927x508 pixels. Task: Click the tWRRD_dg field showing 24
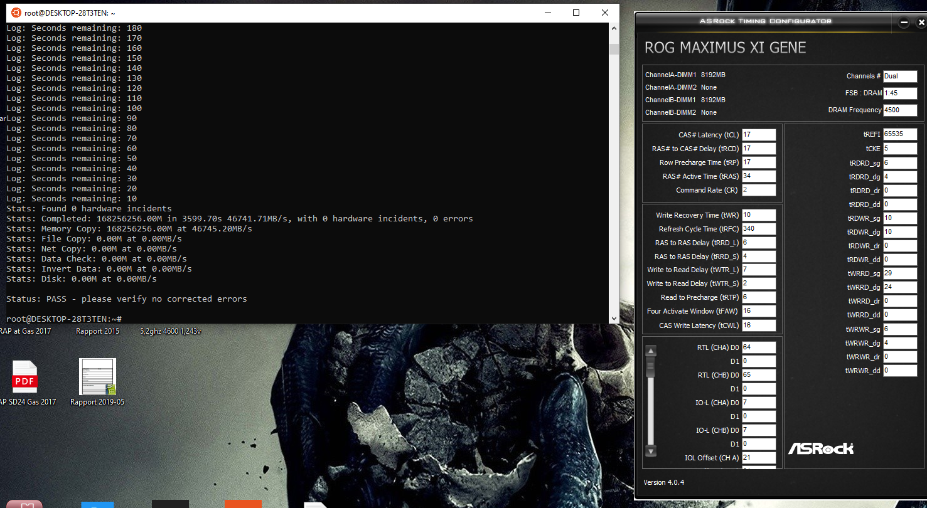tap(900, 287)
